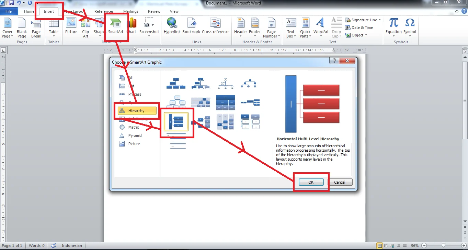Open the Page Number dropdown
Image resolution: width=468 pixels, height=250 pixels.
pyautogui.click(x=271, y=28)
